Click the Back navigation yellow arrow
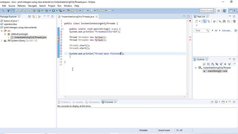238x134 pixels. point(103,11)
